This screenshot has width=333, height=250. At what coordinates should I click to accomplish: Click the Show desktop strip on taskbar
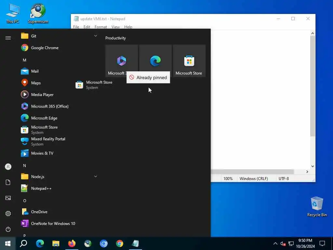pyautogui.click(x=332, y=243)
